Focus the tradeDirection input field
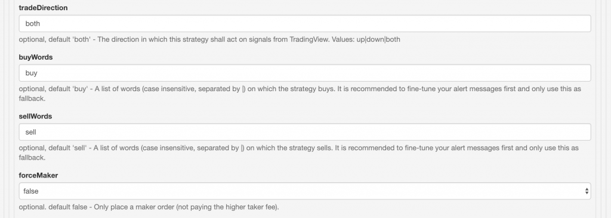 pos(305,23)
